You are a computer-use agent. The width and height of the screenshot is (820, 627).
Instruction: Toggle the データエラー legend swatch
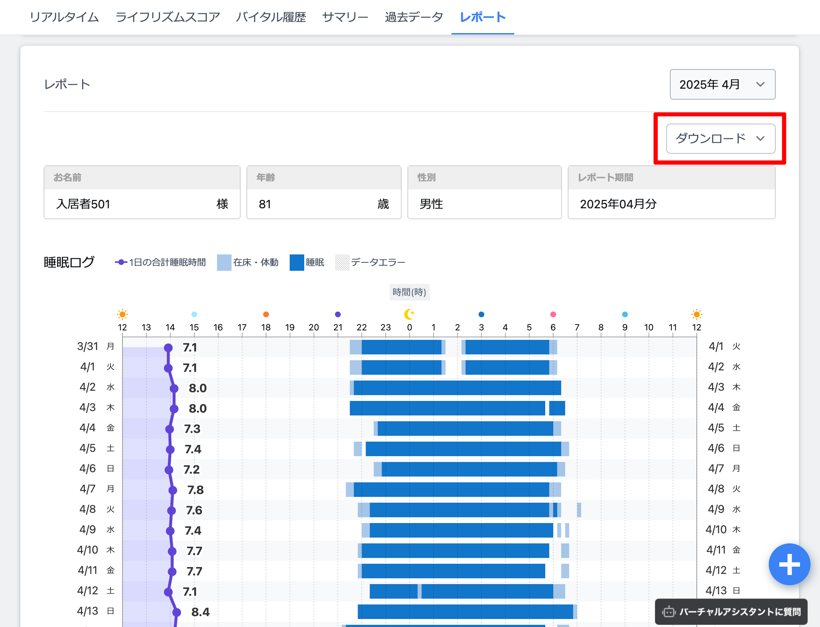[342, 262]
